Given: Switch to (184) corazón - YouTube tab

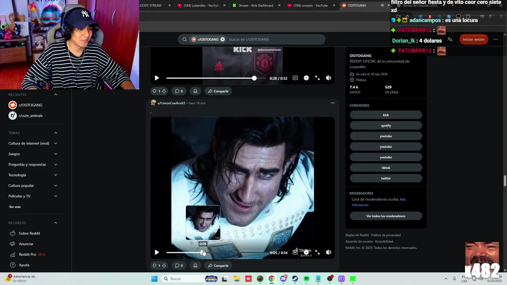Looking at the screenshot, I should click(x=311, y=5).
